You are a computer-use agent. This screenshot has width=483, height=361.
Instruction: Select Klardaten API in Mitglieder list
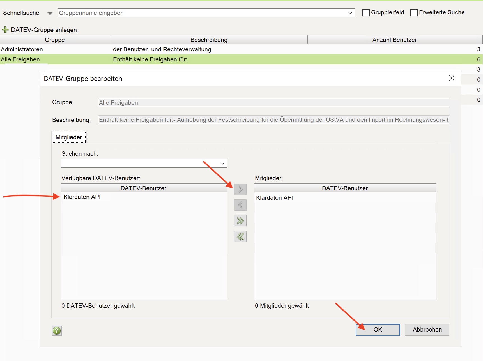(274, 198)
